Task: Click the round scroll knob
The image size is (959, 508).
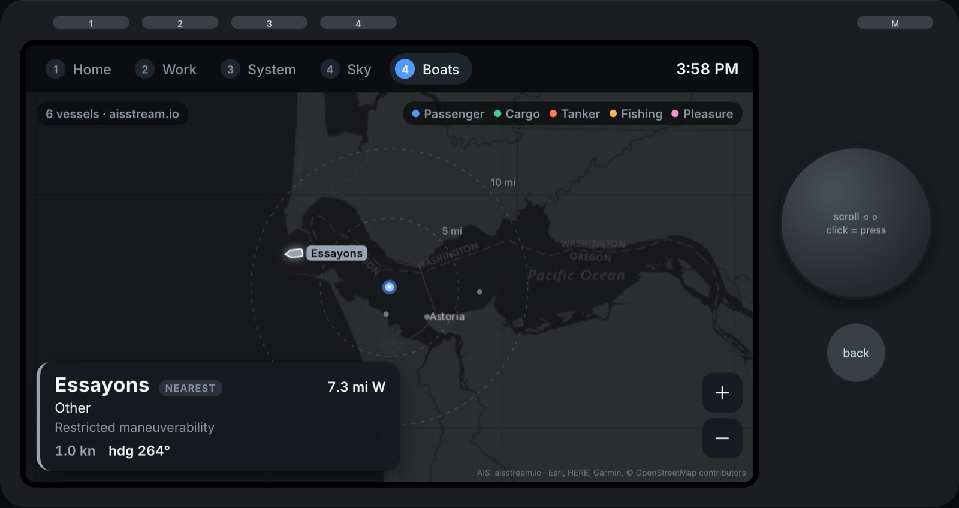Action: coord(856,223)
